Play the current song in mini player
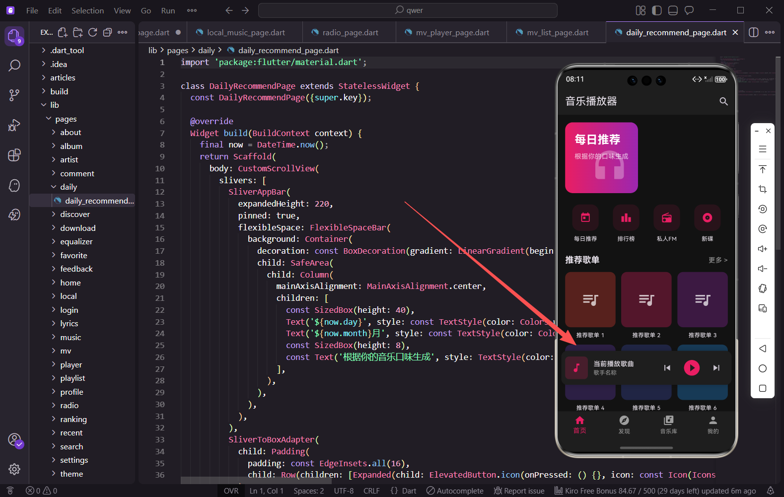 (692, 368)
